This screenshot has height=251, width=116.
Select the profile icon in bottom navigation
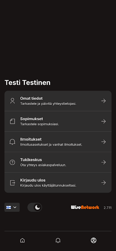[94, 240]
